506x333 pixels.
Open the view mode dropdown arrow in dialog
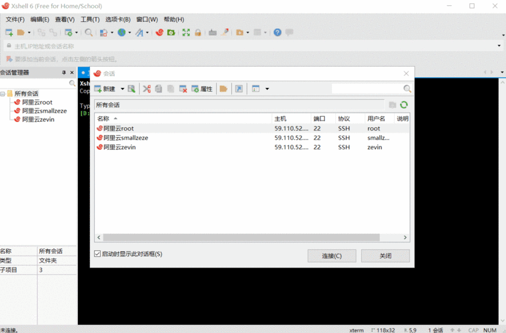[x=267, y=89]
